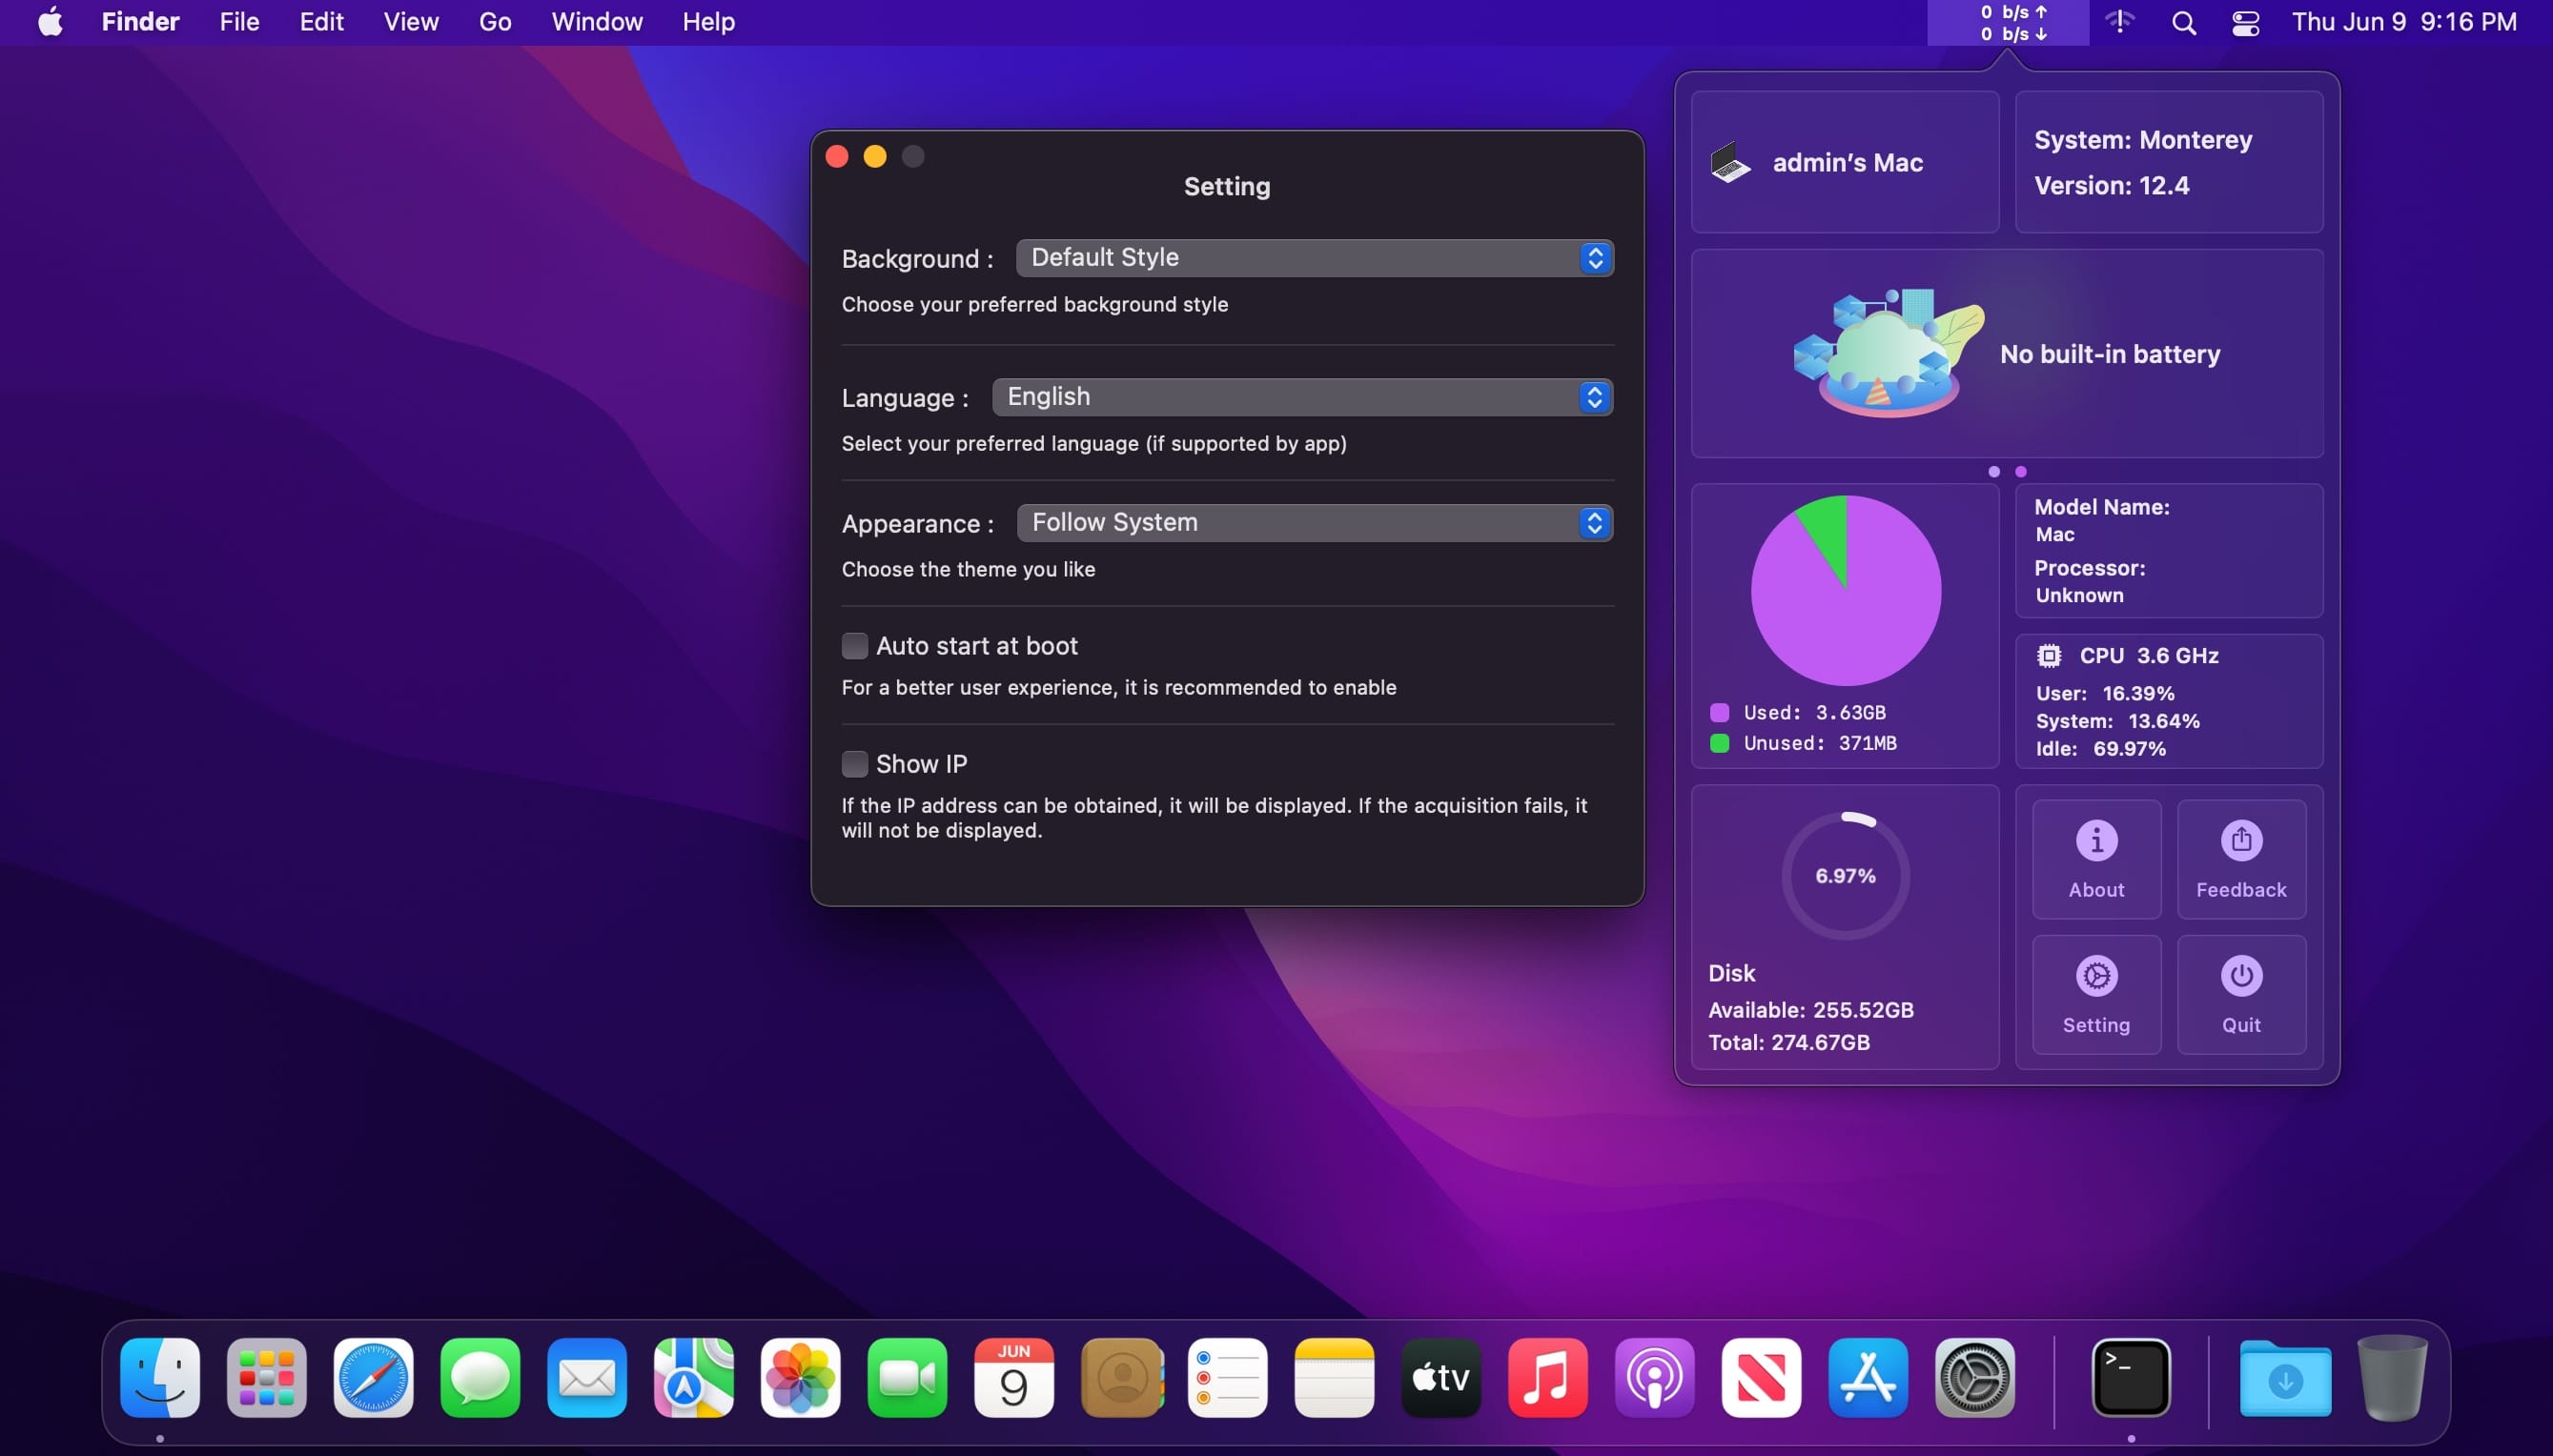Viewport: 2553px width, 1456px height.
Task: Open the Setting gear button in monitor panel
Action: [x=2095, y=995]
